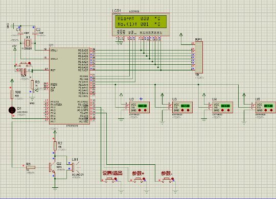Select the LCD1 display module
The height and width of the screenshot is (199, 276).
(x=141, y=24)
